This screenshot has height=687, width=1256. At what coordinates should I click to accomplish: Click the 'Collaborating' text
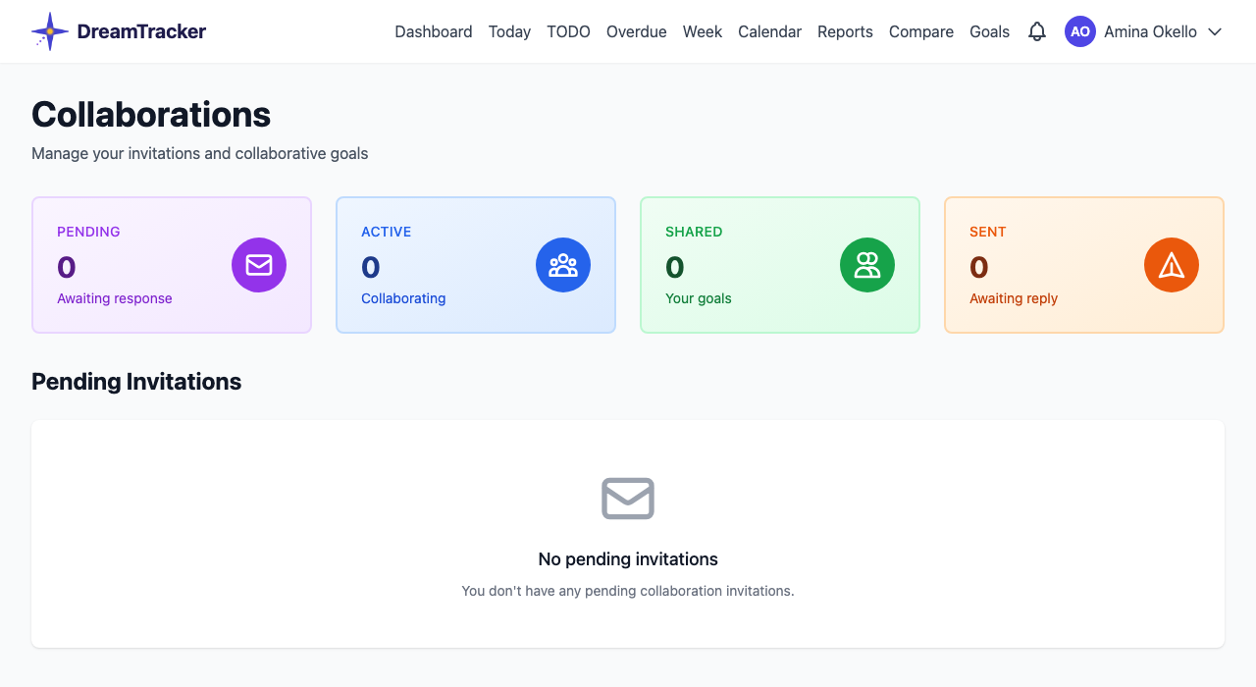pos(403,298)
